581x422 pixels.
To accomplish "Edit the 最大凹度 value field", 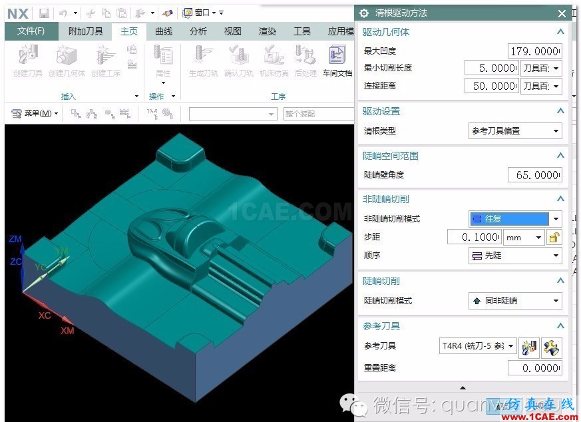I will 534,51.
